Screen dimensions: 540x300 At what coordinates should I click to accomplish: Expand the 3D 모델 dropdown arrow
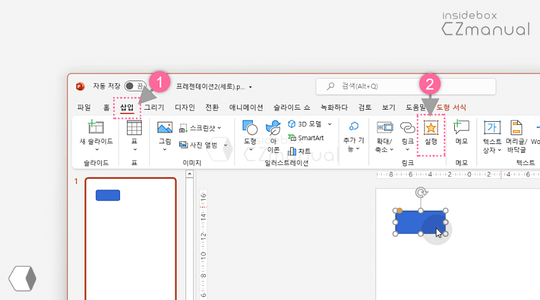click(330, 124)
